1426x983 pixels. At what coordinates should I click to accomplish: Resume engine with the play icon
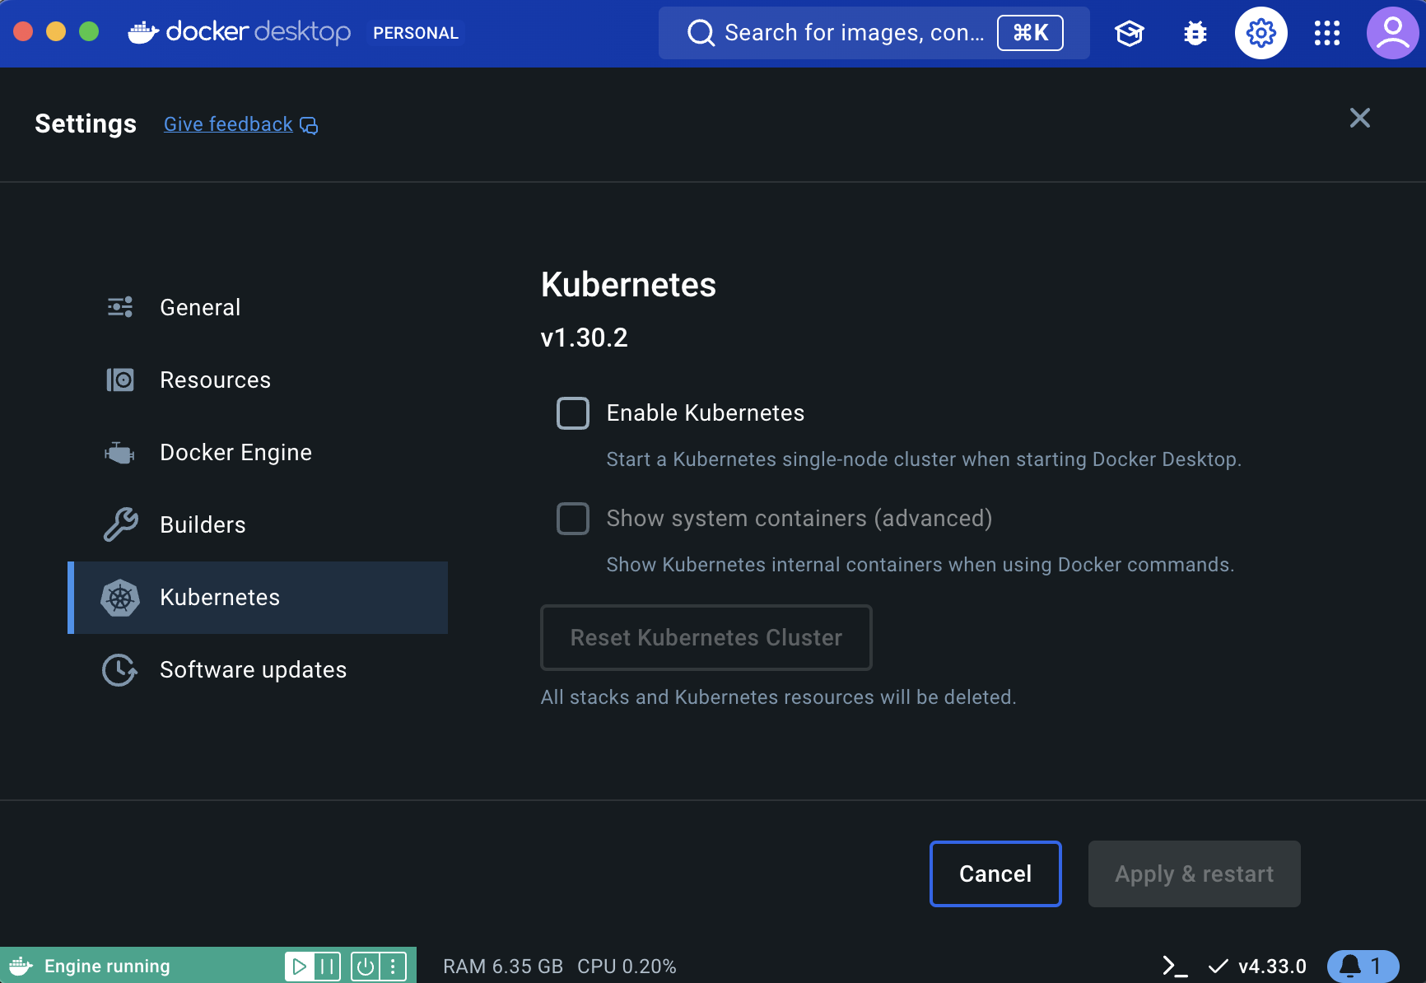[x=300, y=966]
